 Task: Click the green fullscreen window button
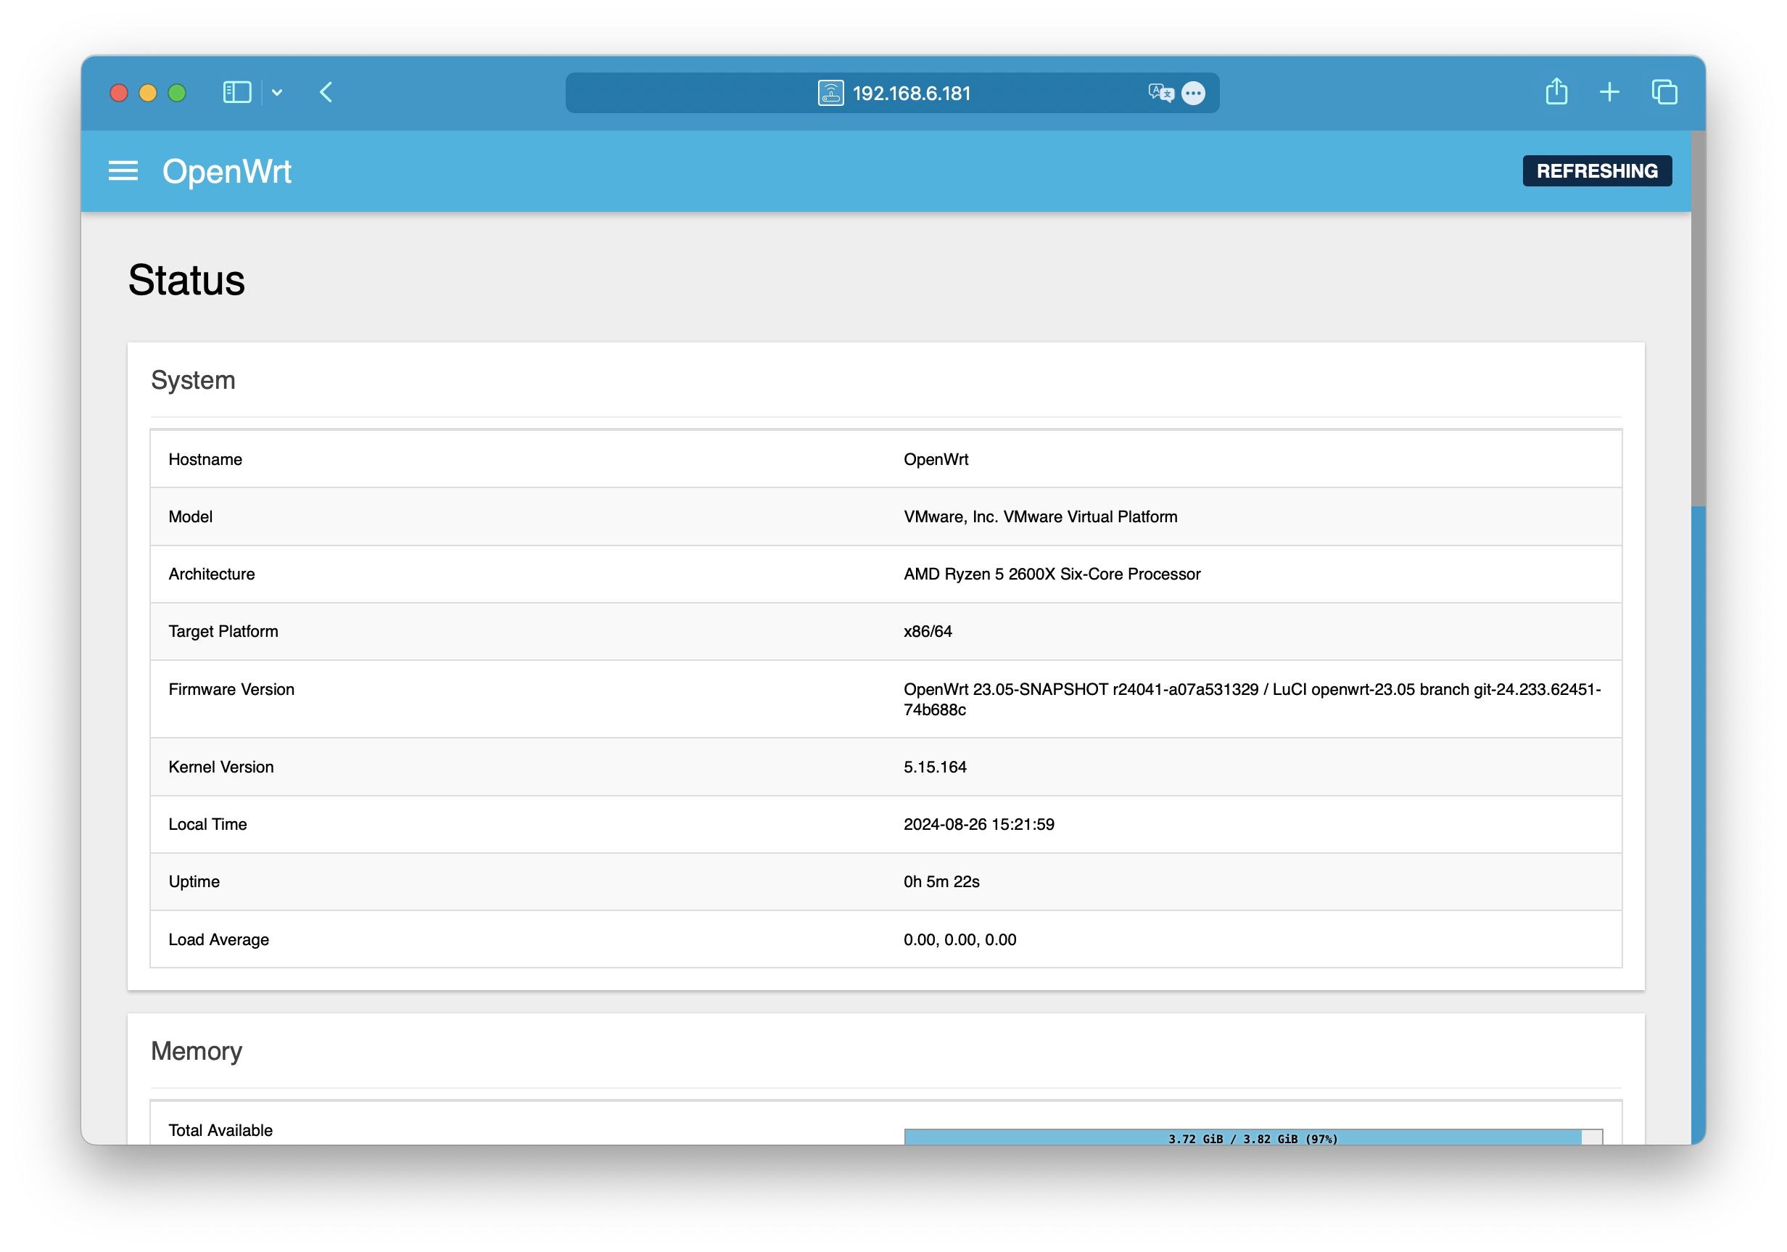point(178,93)
